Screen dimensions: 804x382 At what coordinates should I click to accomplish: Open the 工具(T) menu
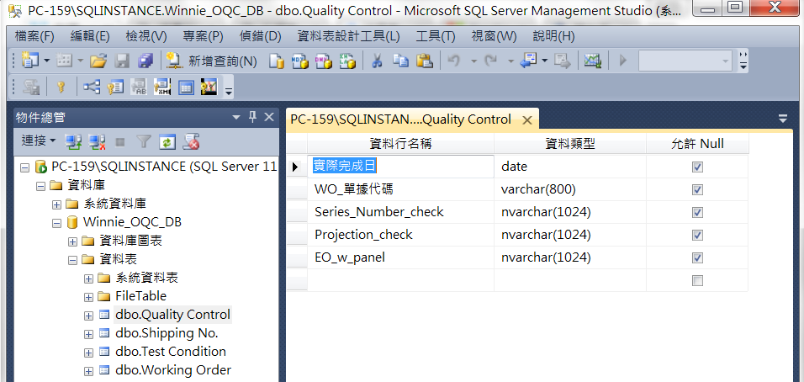(x=436, y=36)
